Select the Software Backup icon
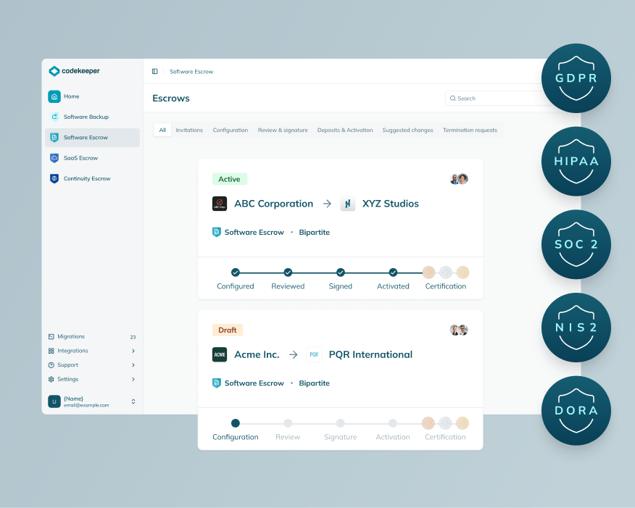Image resolution: width=635 pixels, height=508 pixels. (x=54, y=117)
